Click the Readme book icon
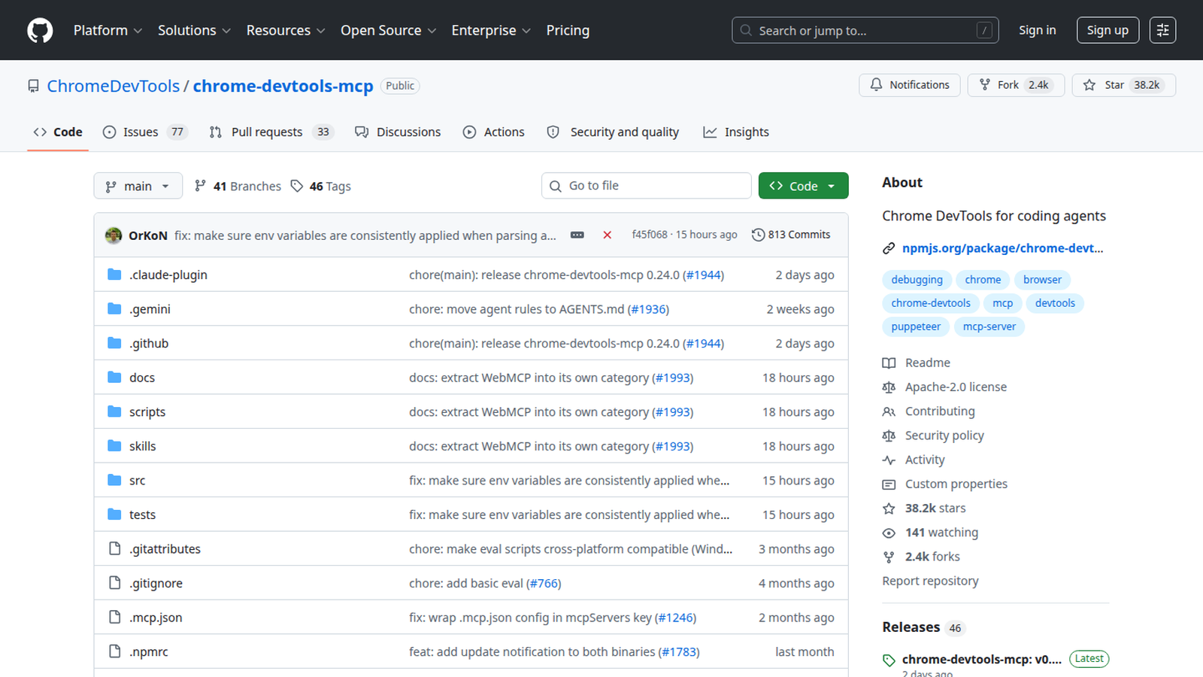 889,363
